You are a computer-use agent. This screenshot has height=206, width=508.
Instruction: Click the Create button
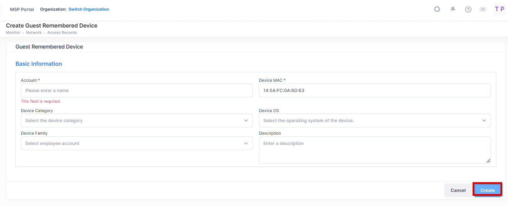click(x=487, y=190)
